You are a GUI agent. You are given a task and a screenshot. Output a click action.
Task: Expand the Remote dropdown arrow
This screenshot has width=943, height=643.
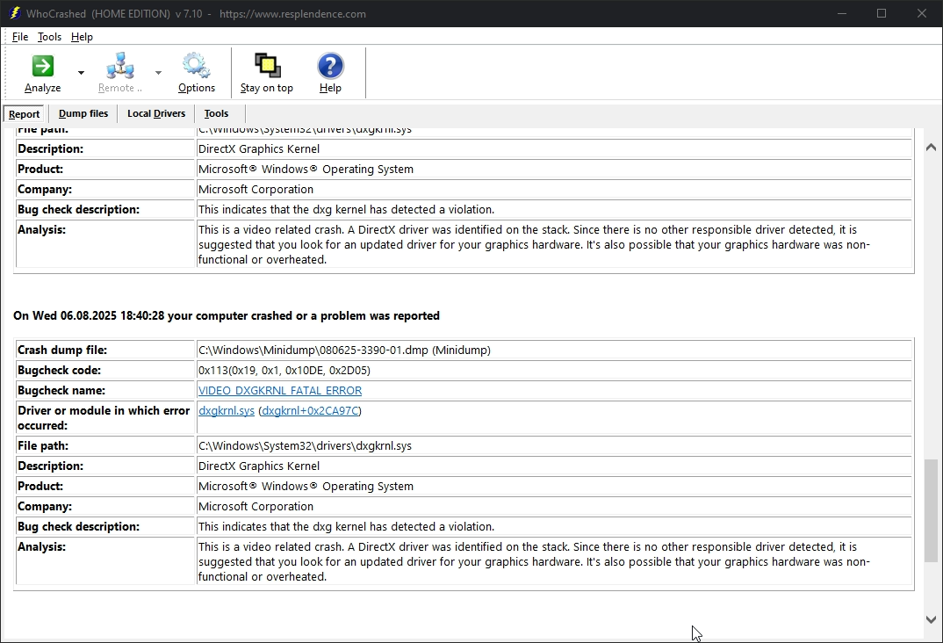point(158,73)
